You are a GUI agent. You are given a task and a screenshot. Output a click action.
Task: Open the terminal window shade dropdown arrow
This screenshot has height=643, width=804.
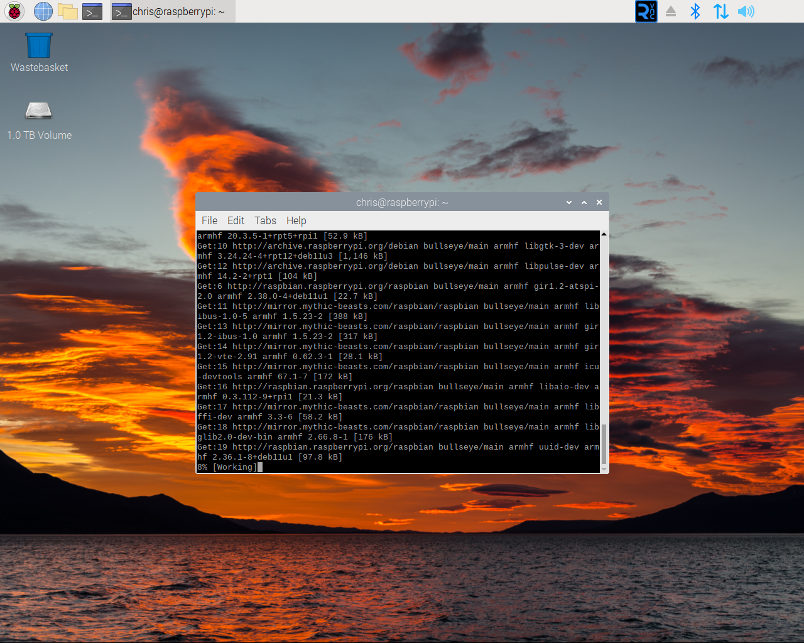pos(568,202)
